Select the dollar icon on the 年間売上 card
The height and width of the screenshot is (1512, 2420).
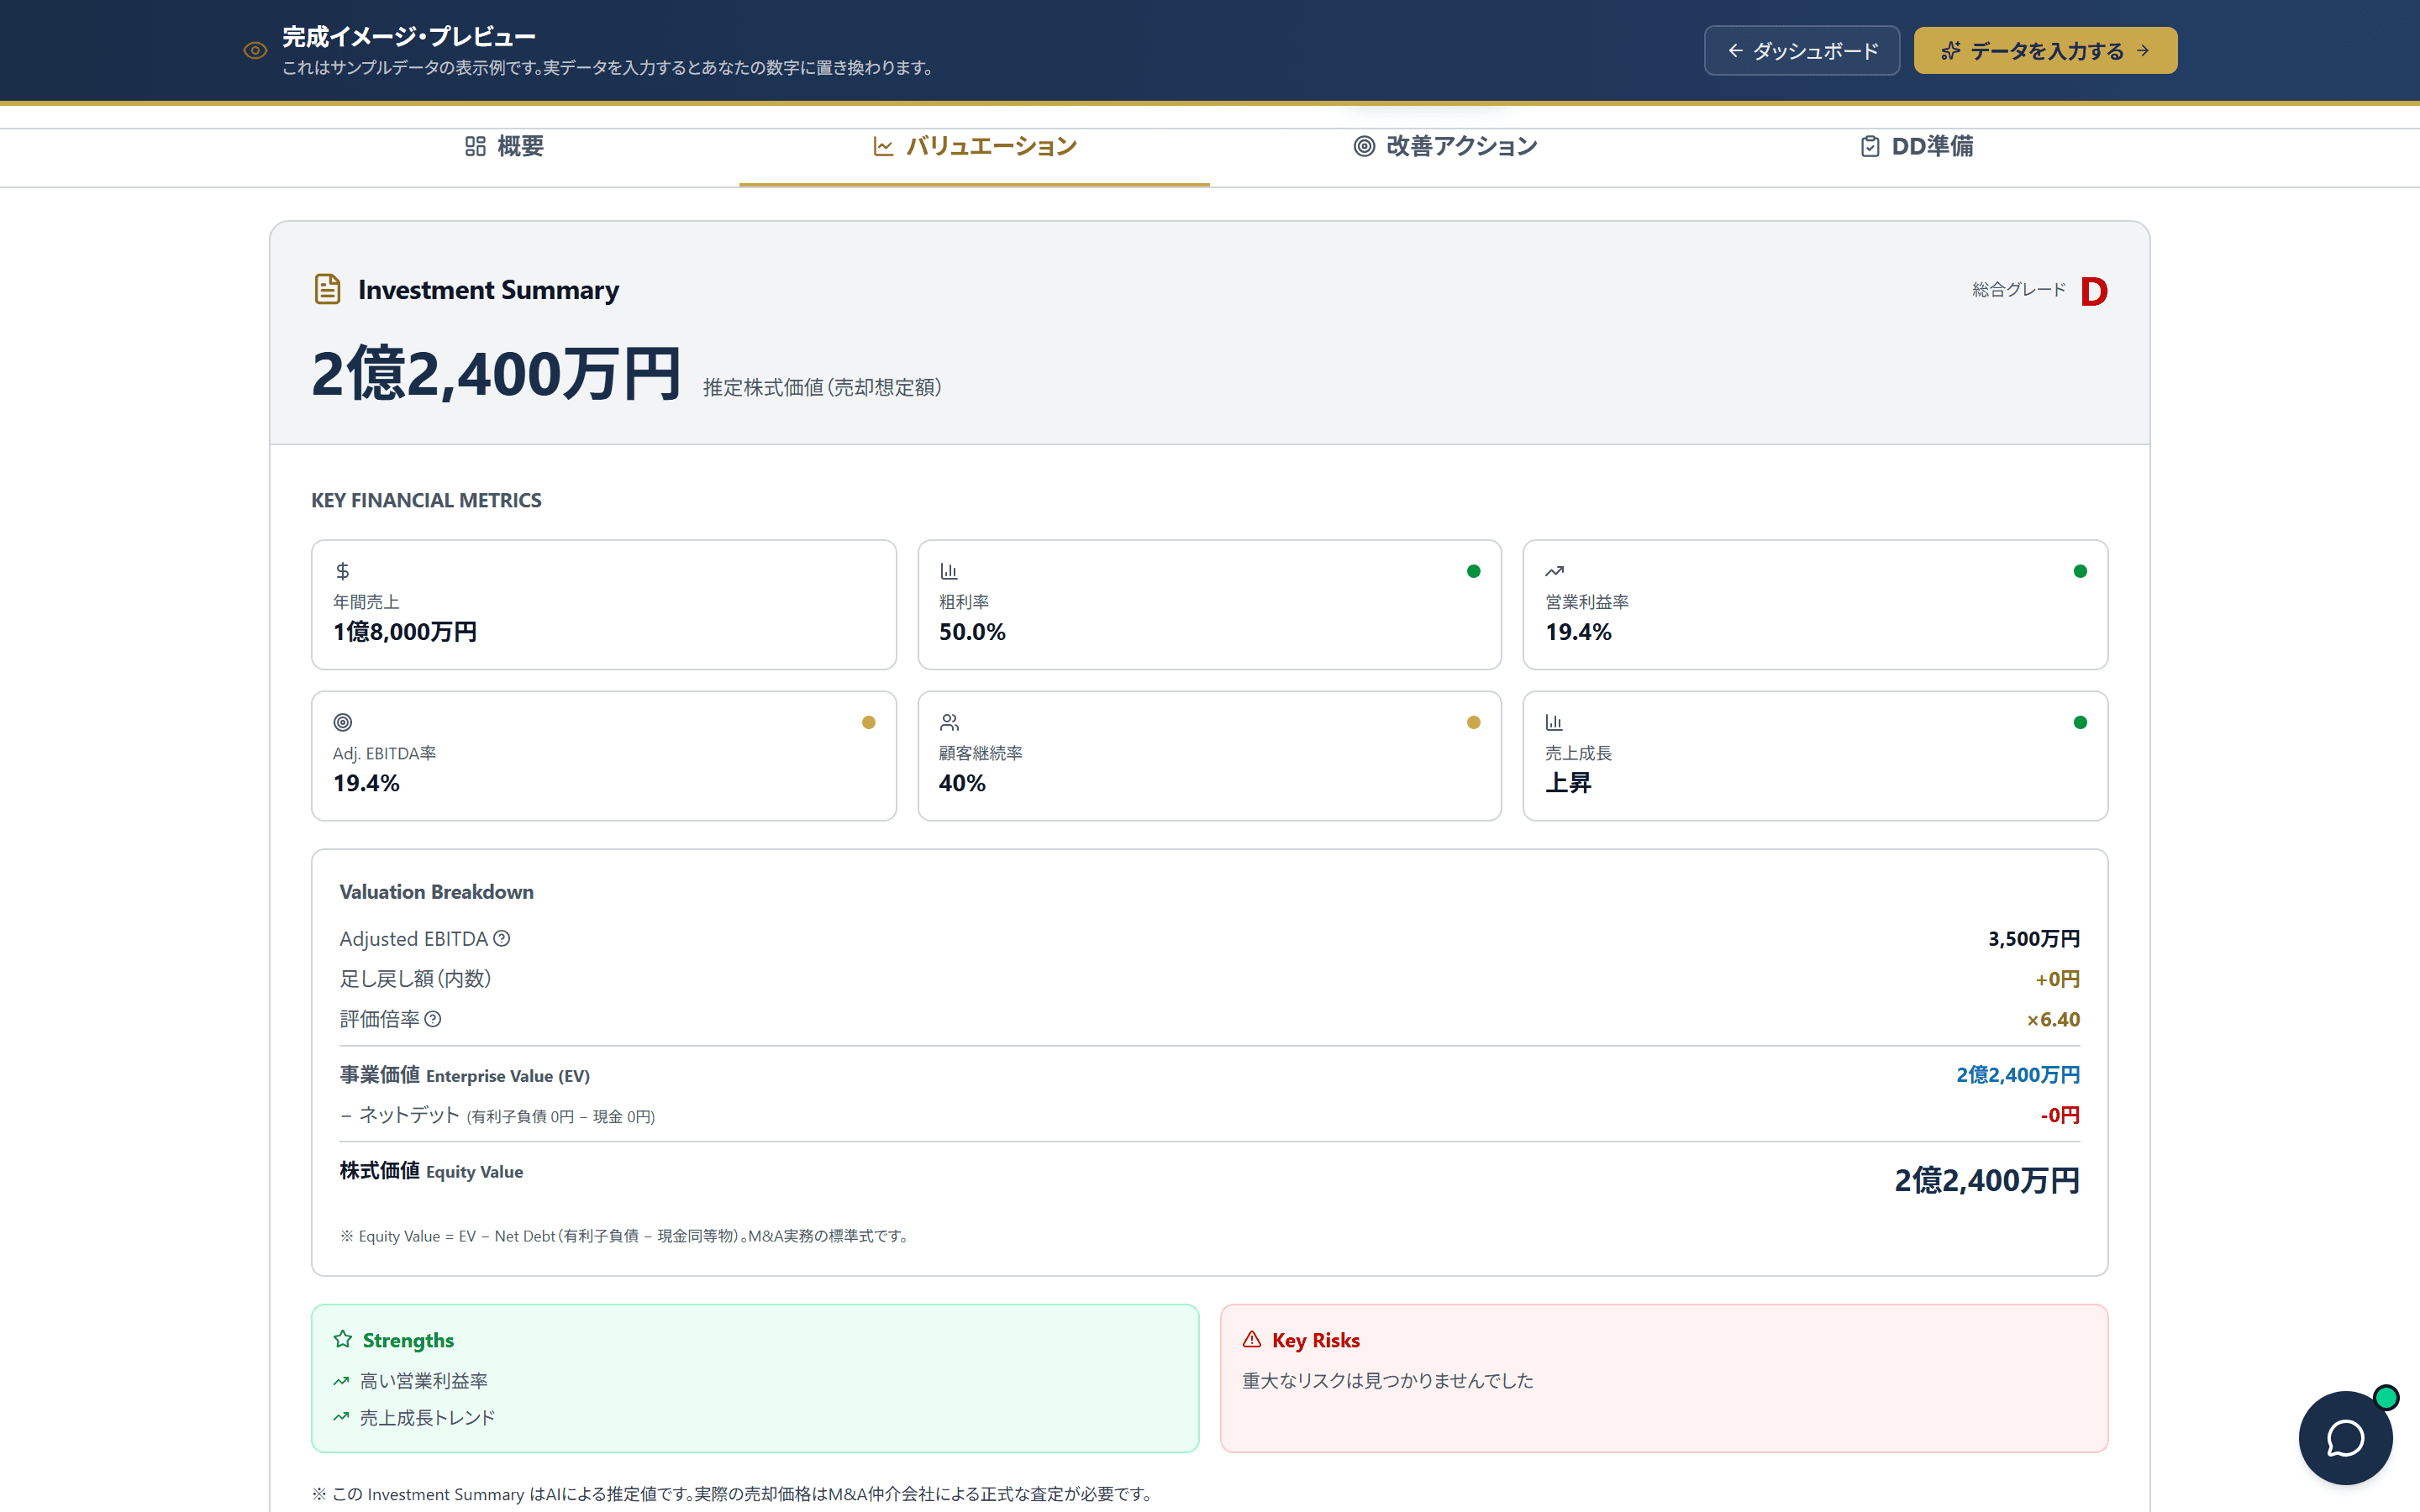click(341, 570)
